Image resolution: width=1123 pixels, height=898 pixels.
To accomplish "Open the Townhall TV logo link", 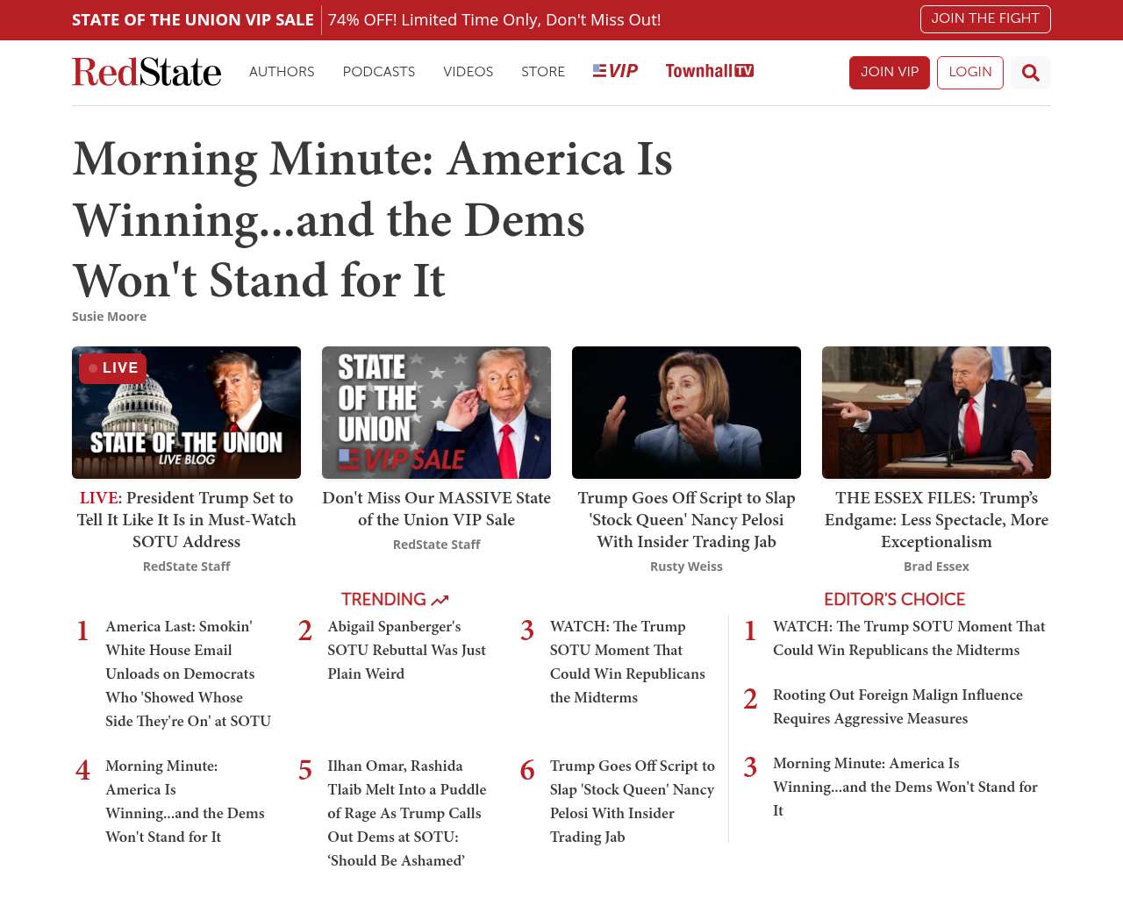I will tap(709, 71).
